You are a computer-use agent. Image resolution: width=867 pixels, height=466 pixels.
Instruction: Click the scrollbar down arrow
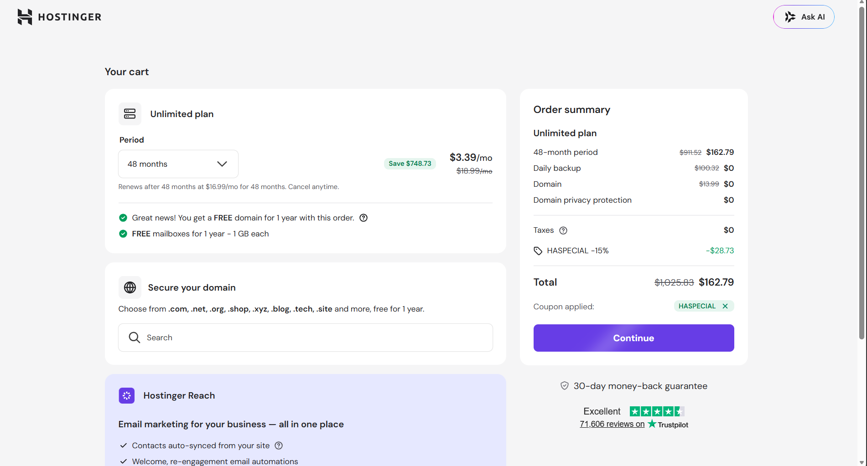pos(862,462)
